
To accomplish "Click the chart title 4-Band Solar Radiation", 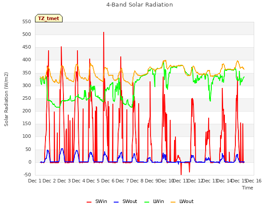I will pos(140,5).
